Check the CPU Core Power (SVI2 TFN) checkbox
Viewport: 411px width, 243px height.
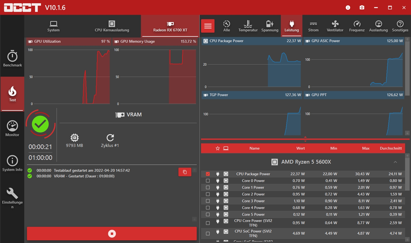tap(208, 223)
